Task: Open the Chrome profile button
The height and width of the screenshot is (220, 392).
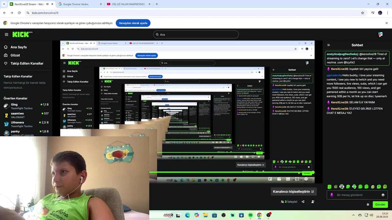Action: click(380, 13)
